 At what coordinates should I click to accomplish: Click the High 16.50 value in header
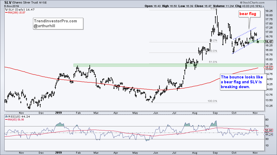(169, 6)
